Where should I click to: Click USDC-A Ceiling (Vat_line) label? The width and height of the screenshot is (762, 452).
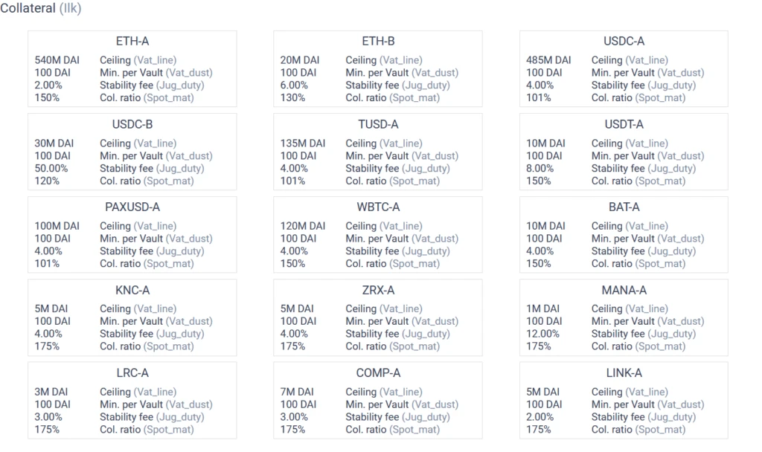[x=630, y=60]
